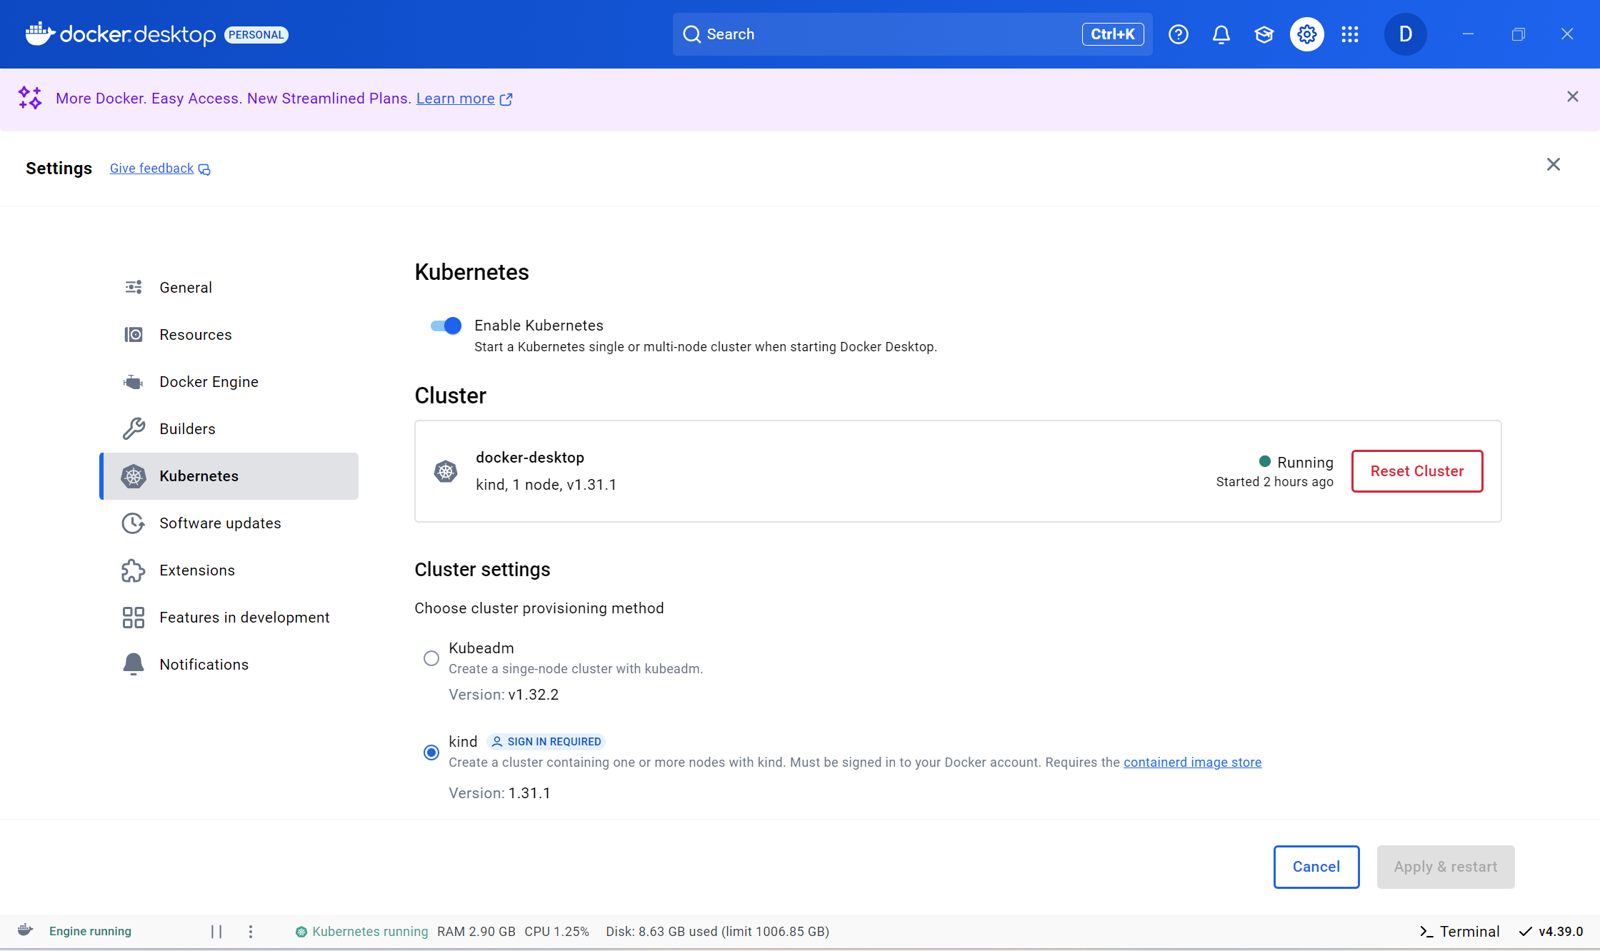Click the Reset Cluster button
The width and height of the screenshot is (1600, 951).
(1417, 471)
